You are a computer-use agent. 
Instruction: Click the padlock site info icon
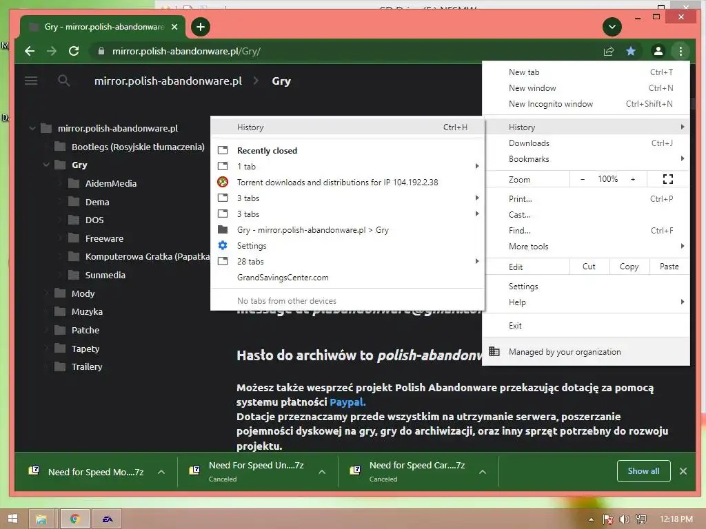click(x=101, y=51)
